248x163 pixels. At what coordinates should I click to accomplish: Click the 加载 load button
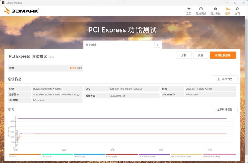(x=184, y=55)
